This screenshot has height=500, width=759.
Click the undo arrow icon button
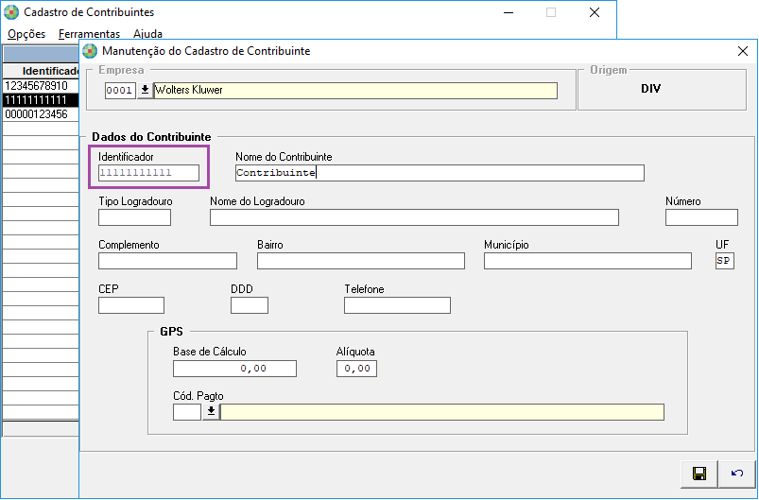(x=736, y=474)
